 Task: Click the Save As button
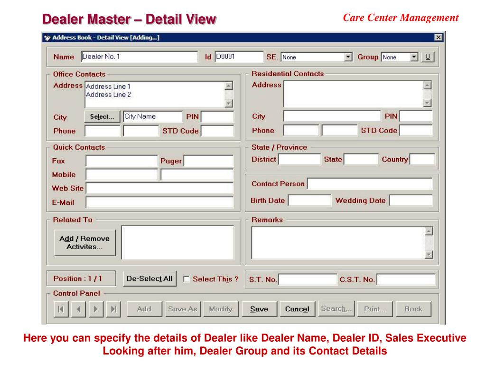(x=183, y=309)
